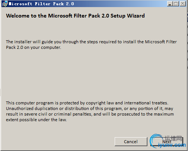Click the 'Setup Wizard' words in heading

point(128,16)
